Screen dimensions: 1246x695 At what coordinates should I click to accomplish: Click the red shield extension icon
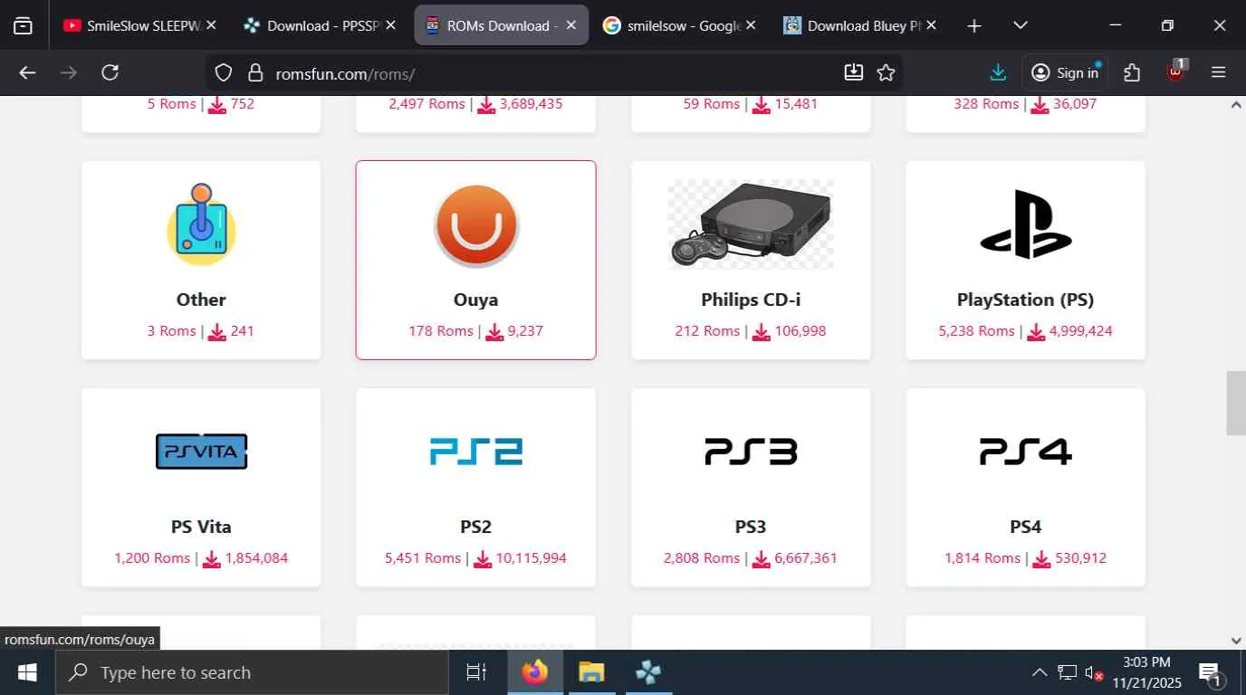coord(1175,71)
